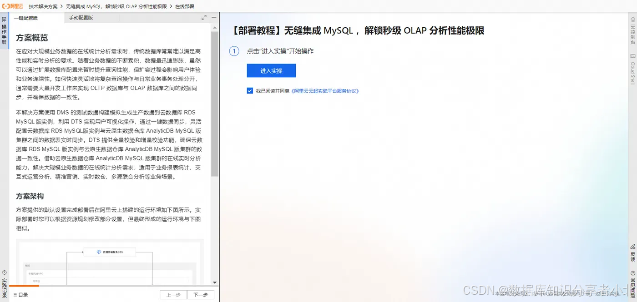Launch Cloud Shell from right sidebar
Image resolution: width=637 pixels, height=302 pixels.
[632, 69]
